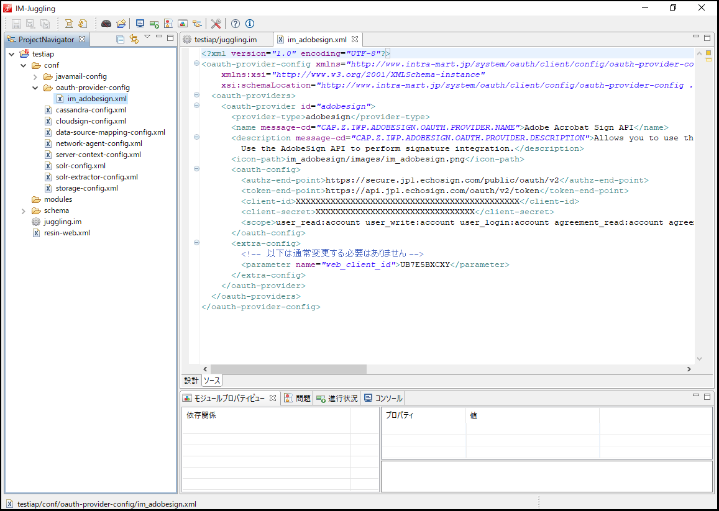Screen dimensions: 719x511
Task: Switch to the testiap/juggling.im tab
Action: click(226, 38)
